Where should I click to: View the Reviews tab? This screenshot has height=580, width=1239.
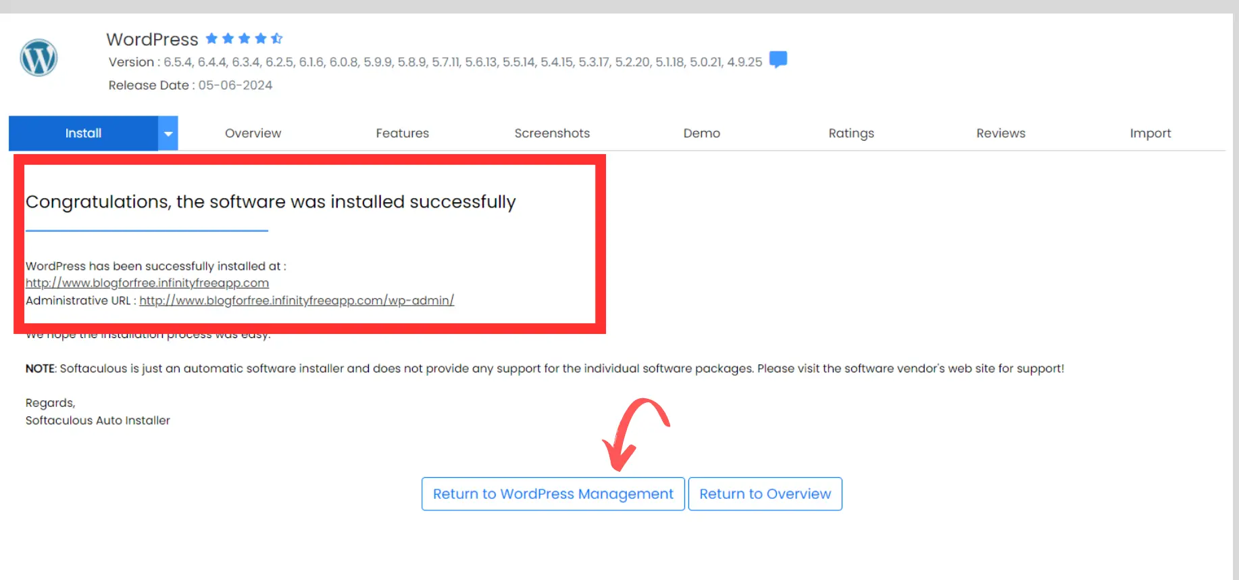tap(1001, 133)
